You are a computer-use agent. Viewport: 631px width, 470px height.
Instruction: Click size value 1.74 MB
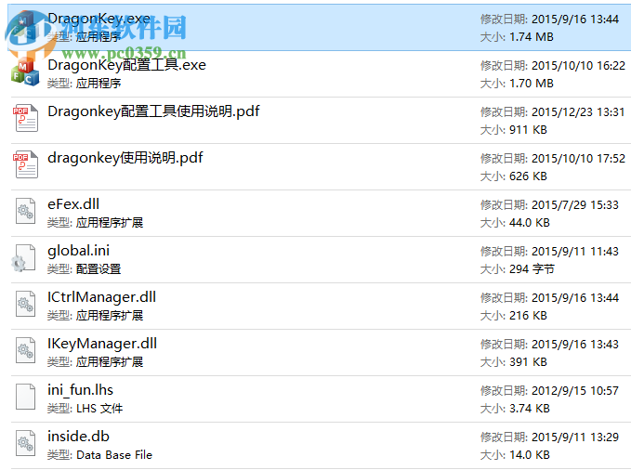532,37
